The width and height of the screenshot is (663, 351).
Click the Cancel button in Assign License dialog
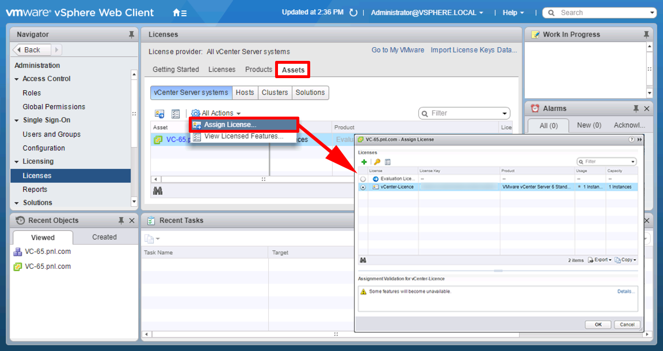pos(627,325)
